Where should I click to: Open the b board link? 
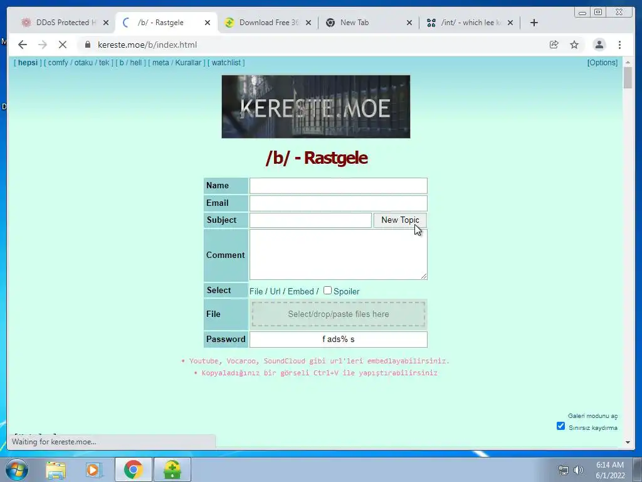point(122,63)
